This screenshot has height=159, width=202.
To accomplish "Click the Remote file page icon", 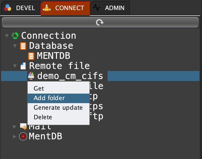I will click(x=23, y=66).
